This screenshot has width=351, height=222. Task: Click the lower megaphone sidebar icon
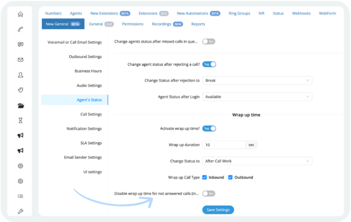tap(21, 150)
